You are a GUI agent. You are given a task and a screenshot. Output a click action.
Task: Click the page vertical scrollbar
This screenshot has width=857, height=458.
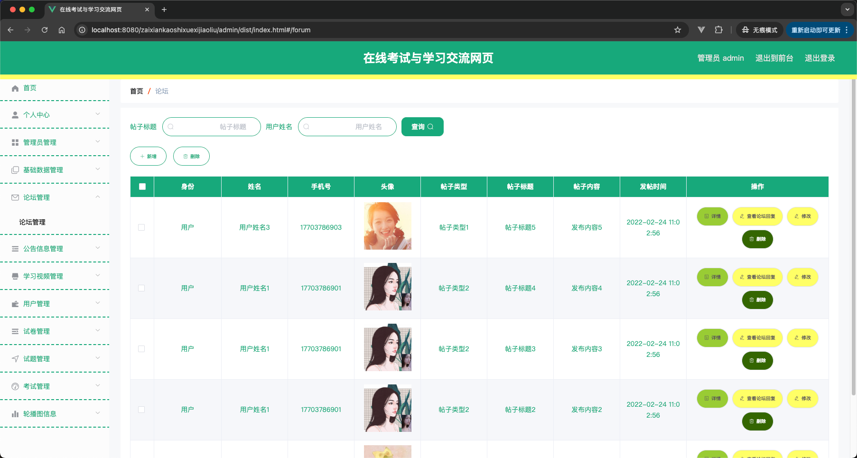point(854,237)
